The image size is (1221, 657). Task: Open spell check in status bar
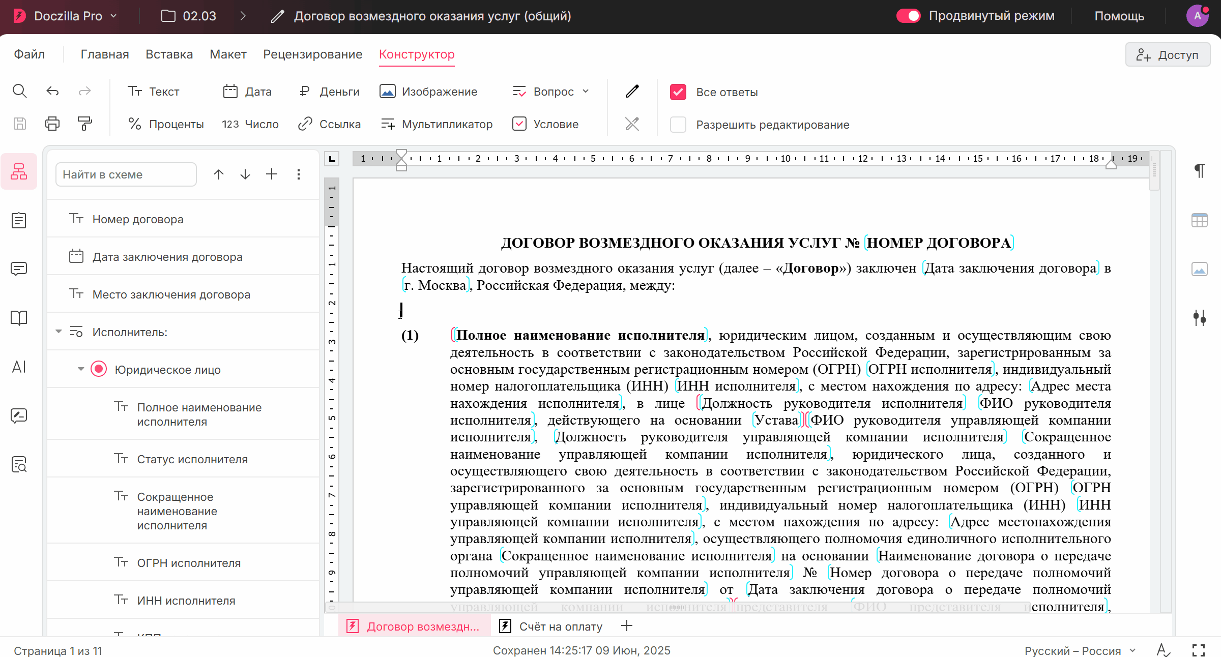(x=1164, y=650)
